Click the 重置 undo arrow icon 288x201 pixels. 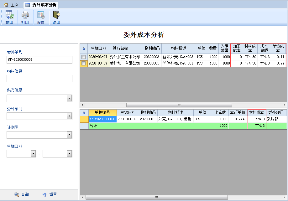point(45,194)
